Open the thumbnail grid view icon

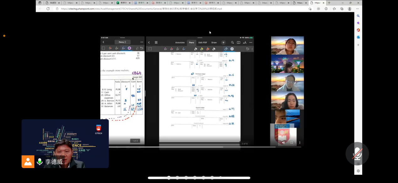[156, 43]
